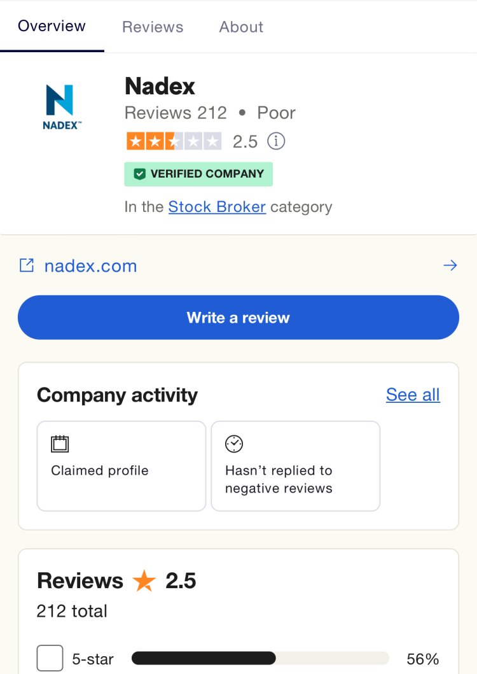Click the Write a review button

(238, 317)
